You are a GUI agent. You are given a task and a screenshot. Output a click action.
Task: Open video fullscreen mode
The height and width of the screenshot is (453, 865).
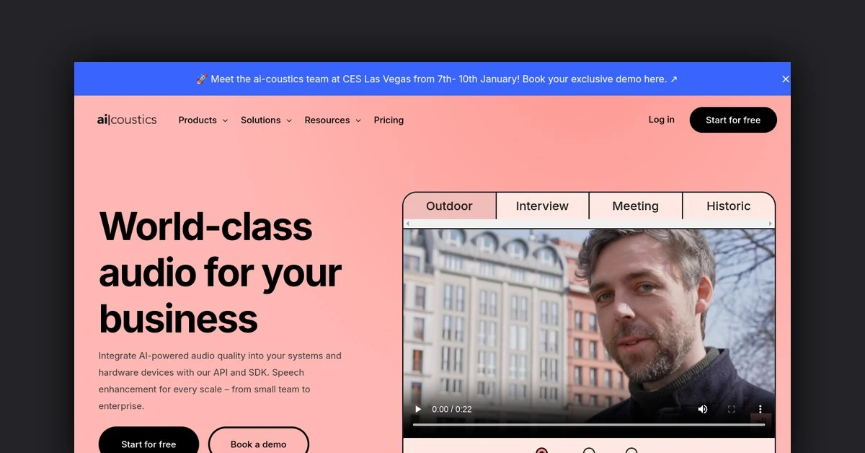pyautogui.click(x=732, y=409)
